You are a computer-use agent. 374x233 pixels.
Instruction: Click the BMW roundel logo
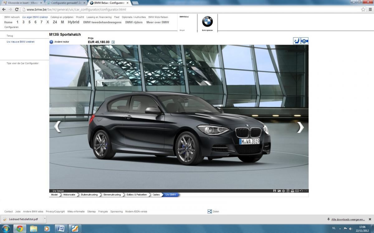click(207, 22)
